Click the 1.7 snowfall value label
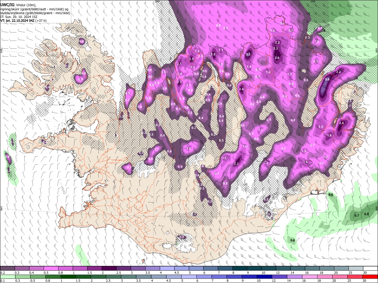 [x=221, y=51]
